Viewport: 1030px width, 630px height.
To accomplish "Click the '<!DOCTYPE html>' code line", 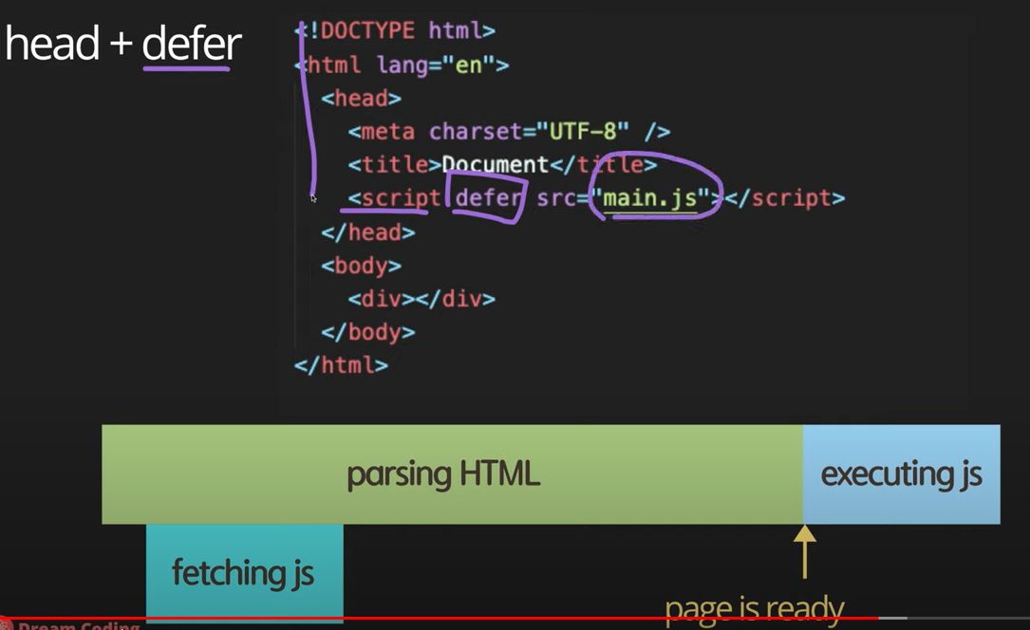I will pos(395,30).
